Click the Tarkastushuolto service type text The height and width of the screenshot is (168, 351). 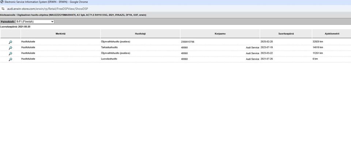click(x=109, y=47)
